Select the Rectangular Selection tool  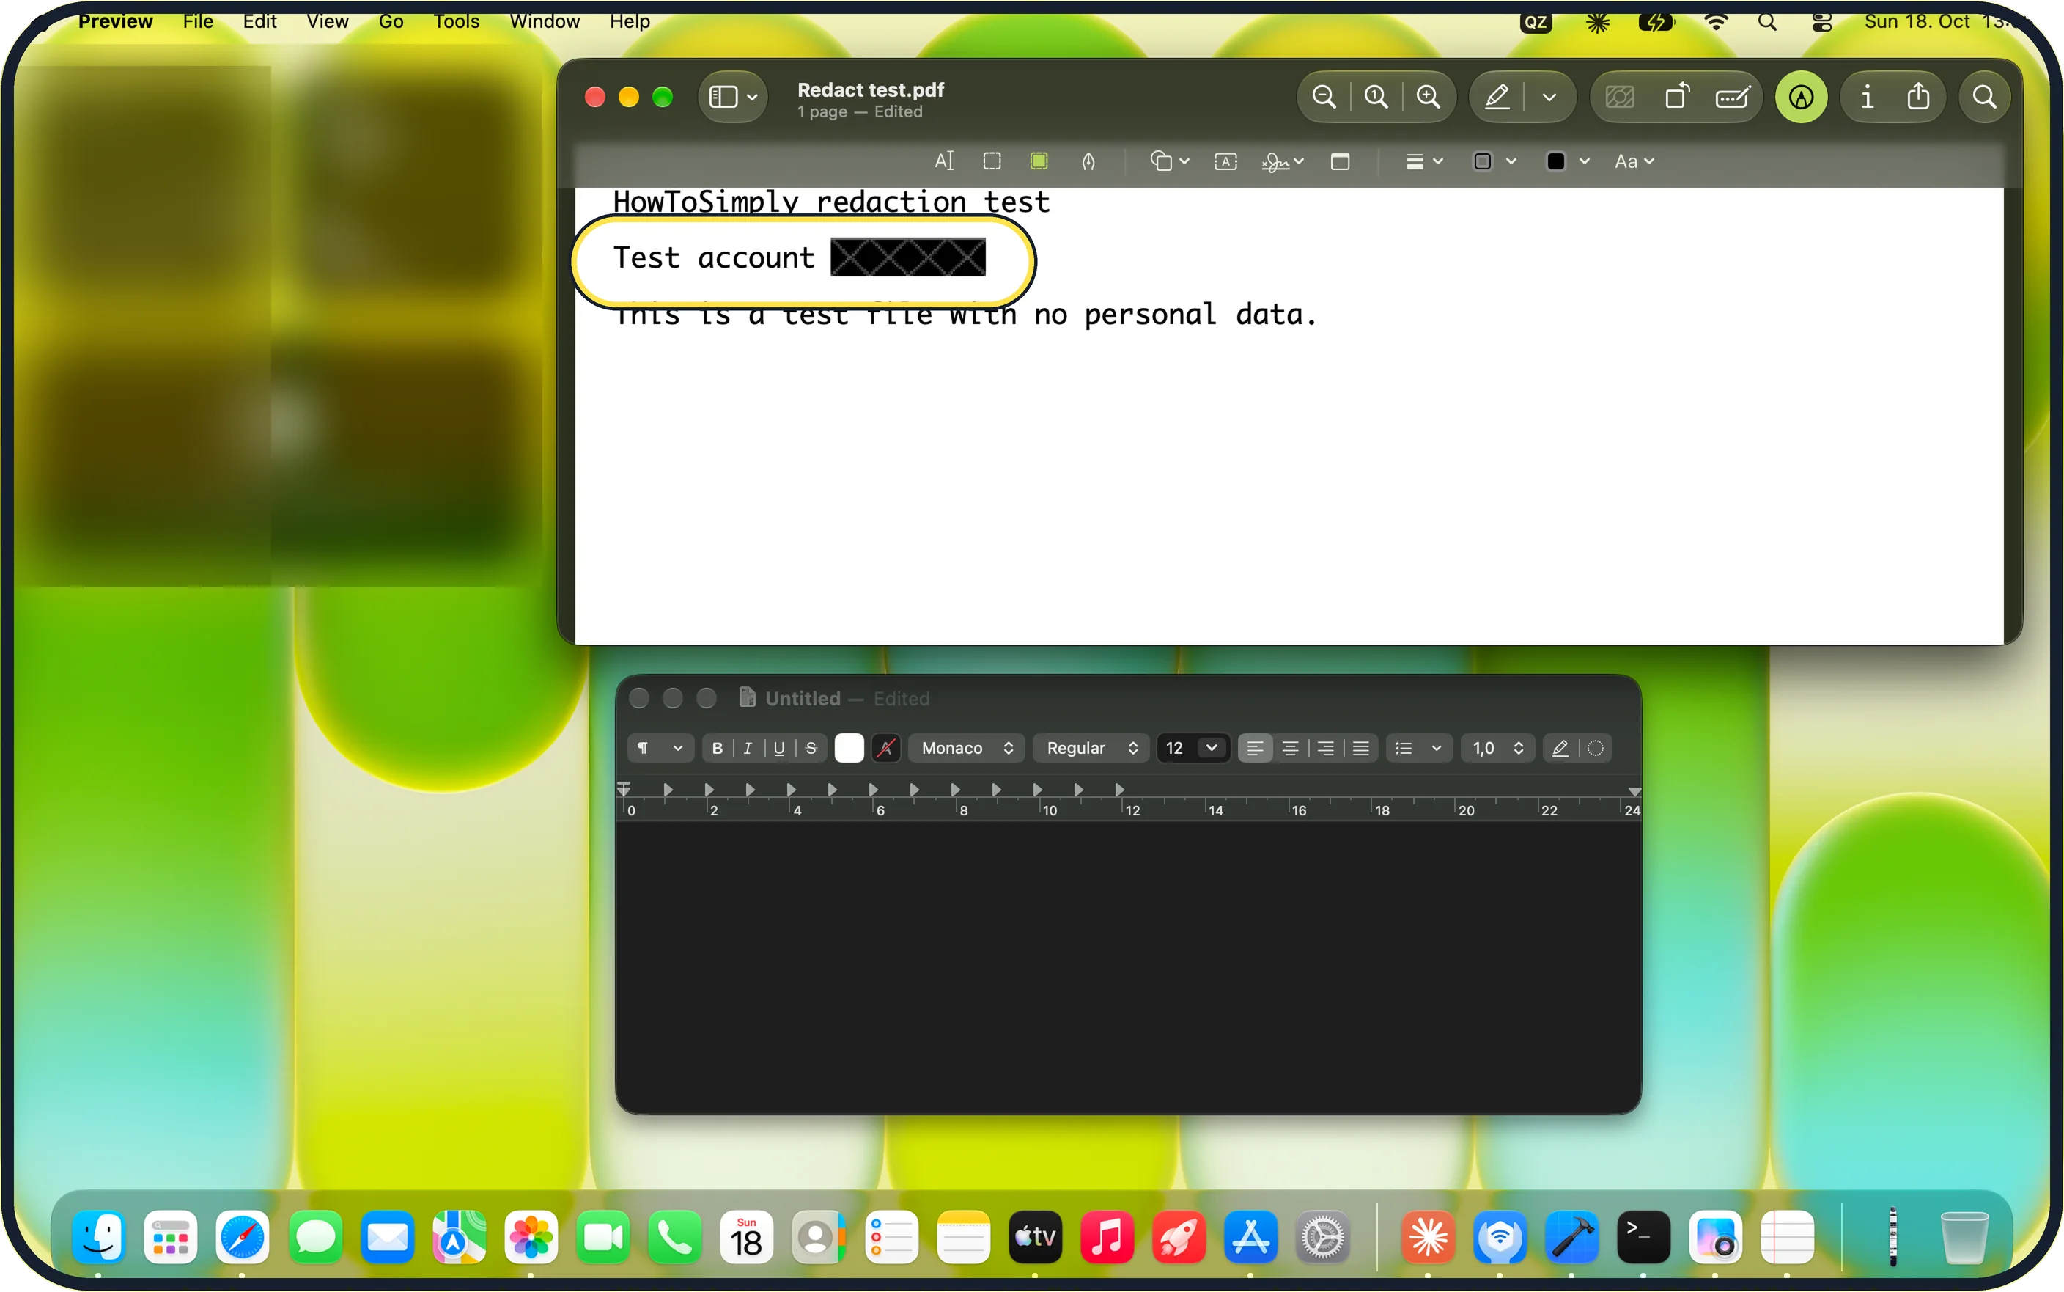[x=992, y=161]
